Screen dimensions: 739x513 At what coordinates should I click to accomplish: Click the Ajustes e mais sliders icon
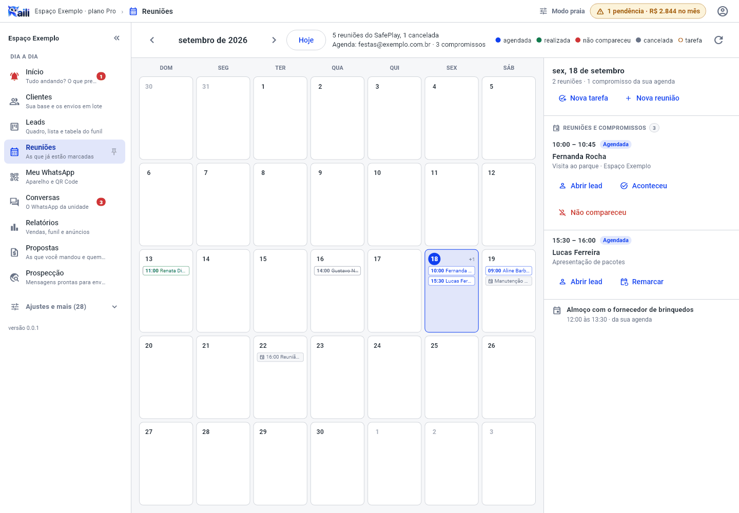[x=15, y=307]
